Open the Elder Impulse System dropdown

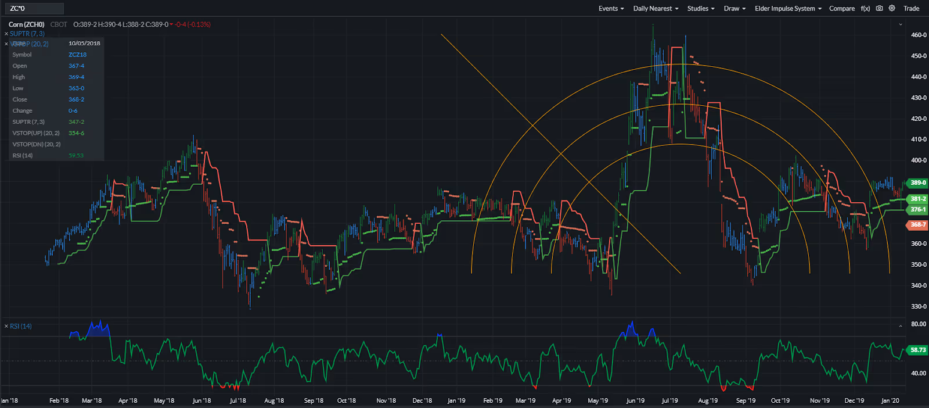click(788, 8)
